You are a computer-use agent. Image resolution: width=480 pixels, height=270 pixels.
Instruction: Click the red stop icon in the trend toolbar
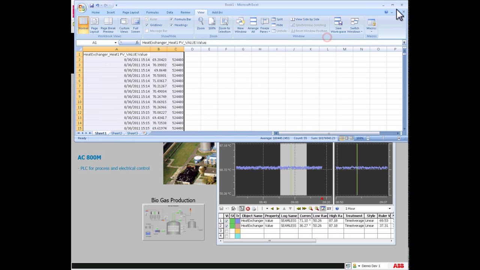(x=248, y=208)
